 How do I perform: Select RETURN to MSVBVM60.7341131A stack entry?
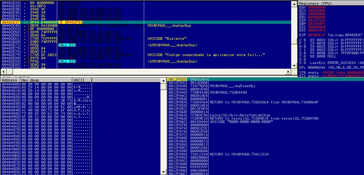point(239,154)
